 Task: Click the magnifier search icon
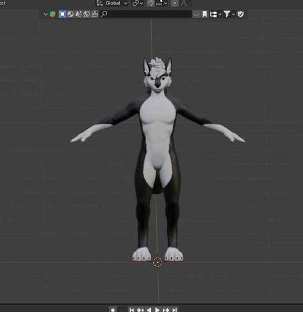point(104,14)
